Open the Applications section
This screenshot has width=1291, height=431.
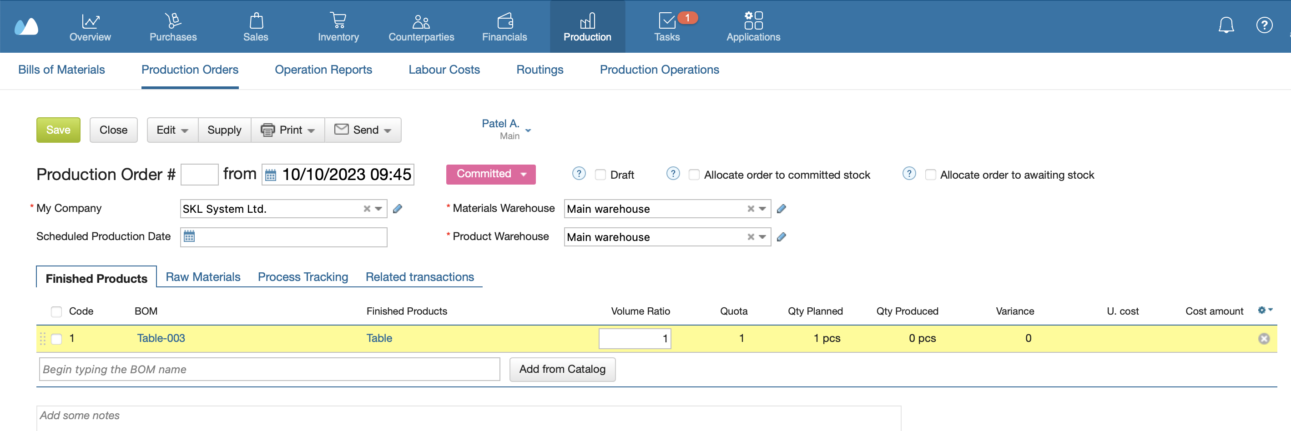coord(753,26)
